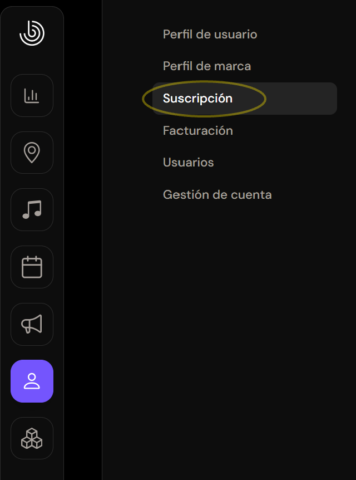Click the Facturación link below Suscripción
The height and width of the screenshot is (480, 356).
tap(198, 131)
